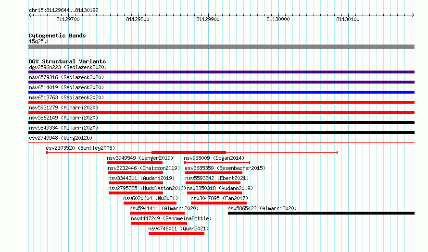
Task: Select the esv2303520 (Bentley2008) label
Action: coord(80,148)
